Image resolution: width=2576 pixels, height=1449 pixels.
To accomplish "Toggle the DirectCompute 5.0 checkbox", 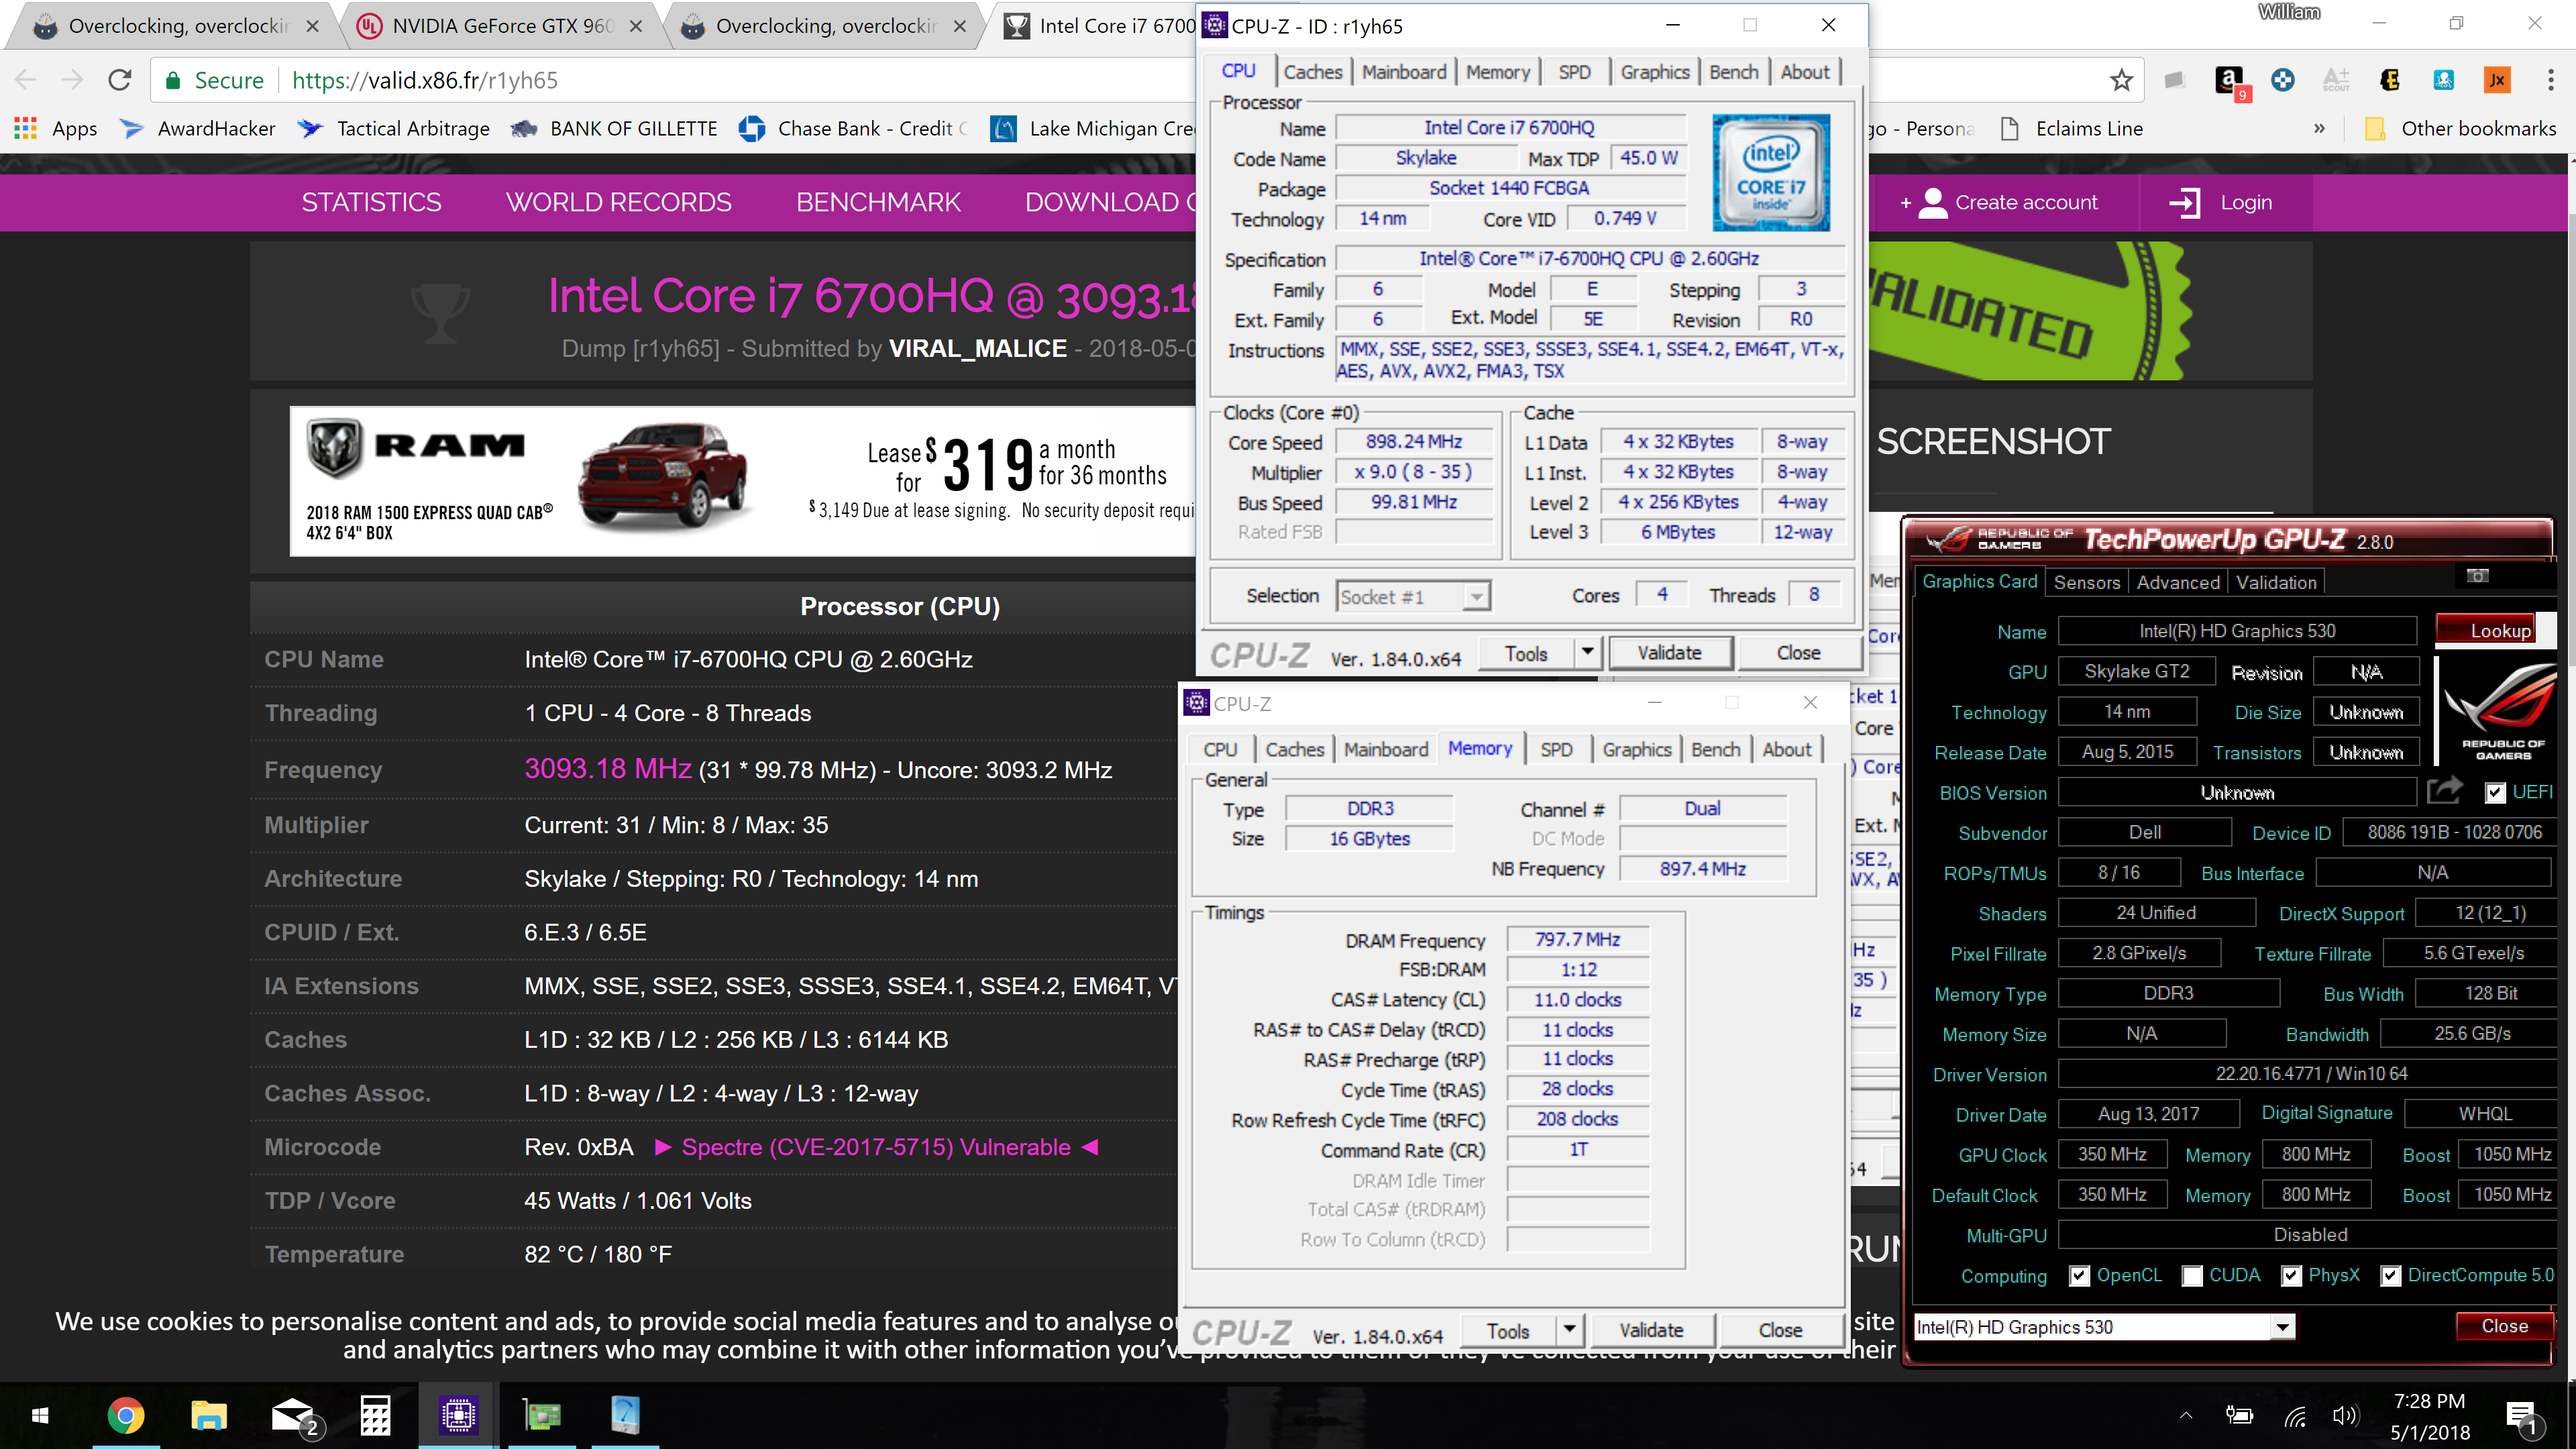I will 2391,1276.
